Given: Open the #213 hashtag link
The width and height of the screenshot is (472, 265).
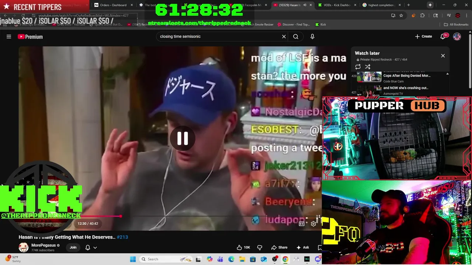Looking at the screenshot, I should coord(122,237).
